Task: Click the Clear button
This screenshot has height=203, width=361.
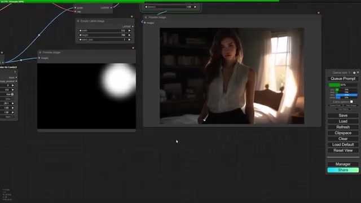Action: point(343,139)
